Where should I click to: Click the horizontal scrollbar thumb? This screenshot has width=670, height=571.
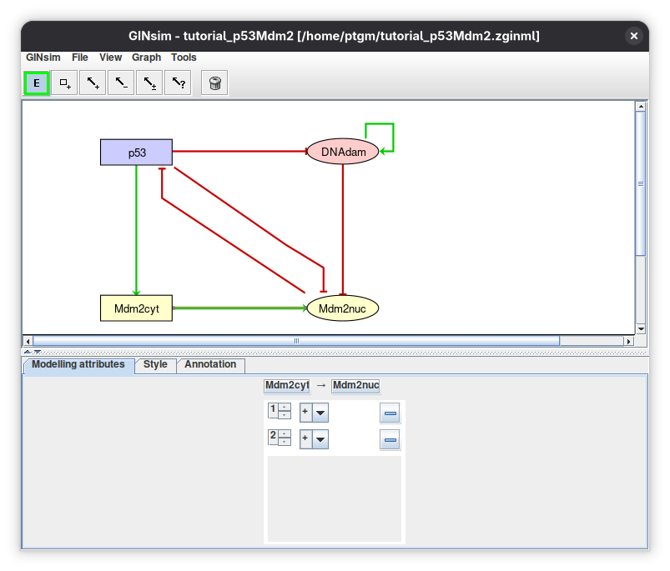296,341
